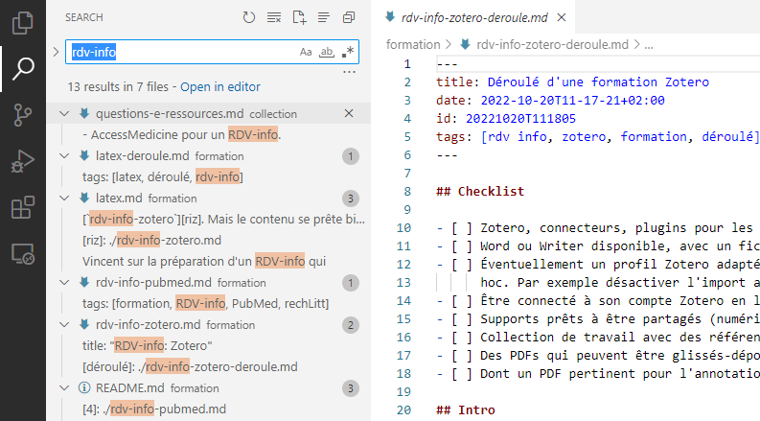
Task: Toggle search details ellipsis
Action: pyautogui.click(x=349, y=72)
